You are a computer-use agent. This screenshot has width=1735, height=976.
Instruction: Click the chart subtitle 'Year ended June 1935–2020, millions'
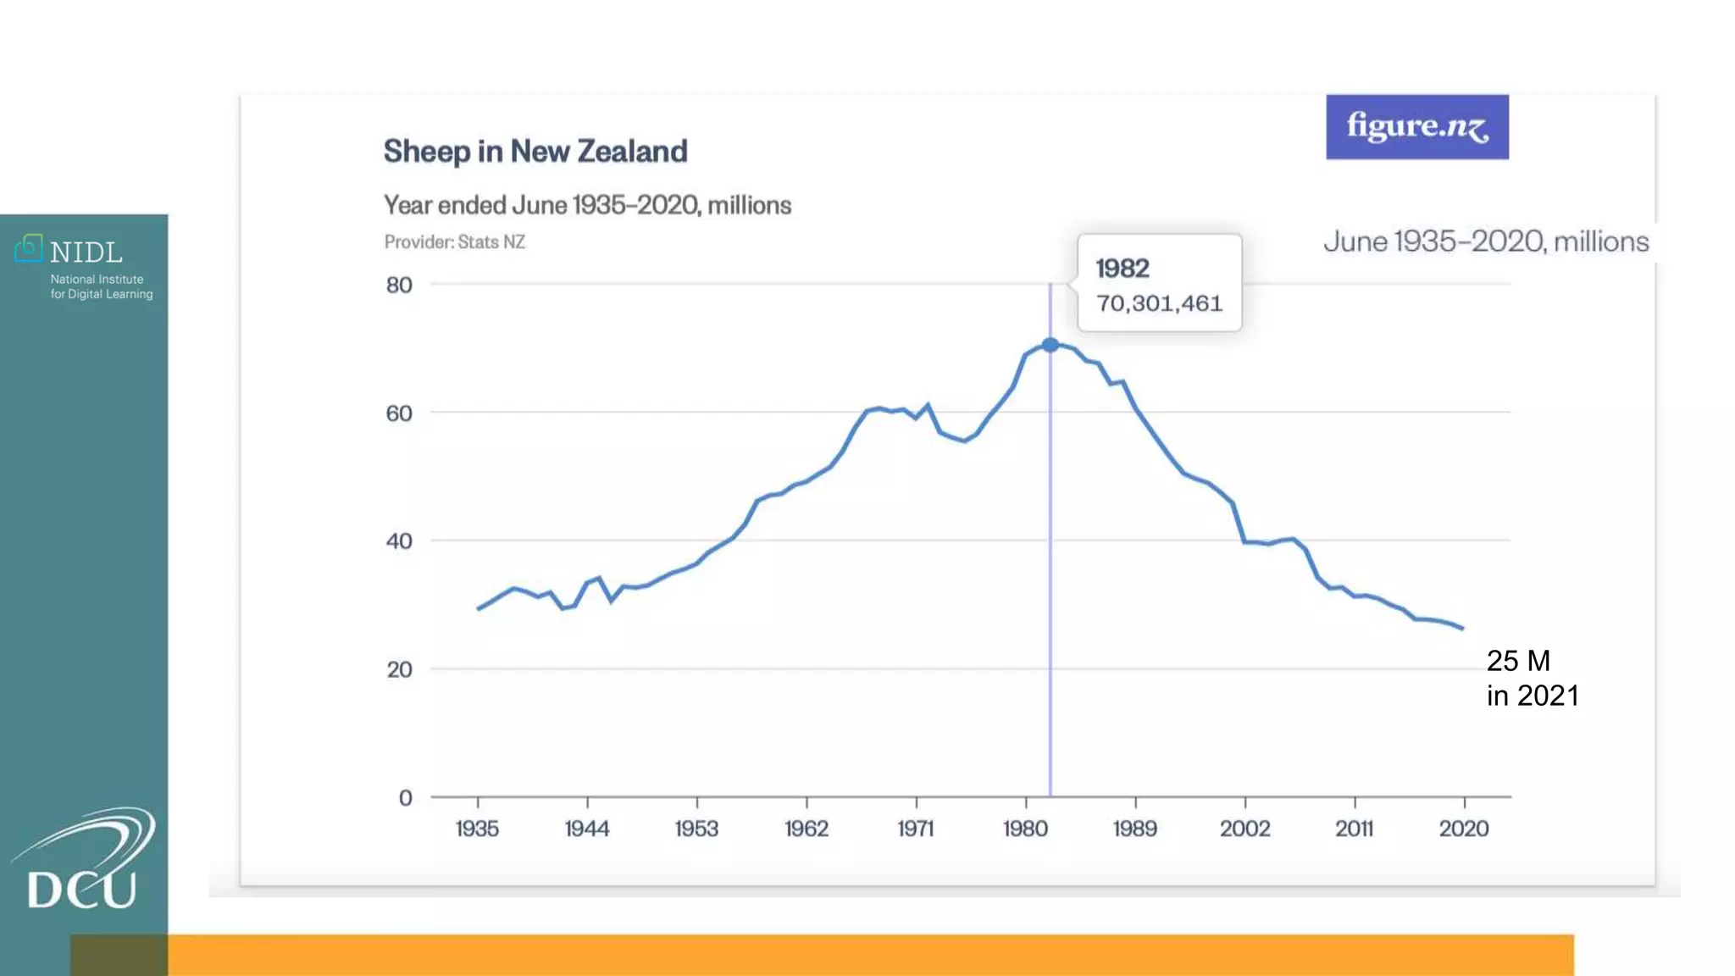pyautogui.click(x=587, y=205)
